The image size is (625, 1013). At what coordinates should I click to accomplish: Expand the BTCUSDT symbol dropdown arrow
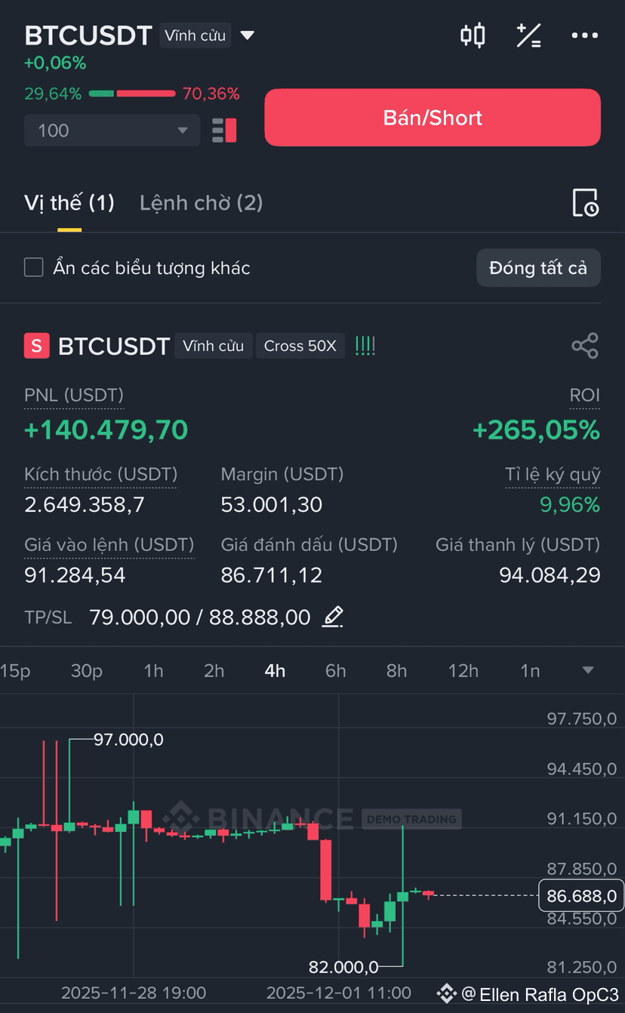[247, 35]
